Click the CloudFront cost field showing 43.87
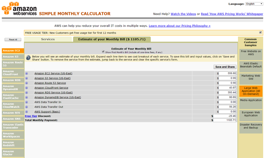This screenshot has height=158, width=265. pos(227,88)
